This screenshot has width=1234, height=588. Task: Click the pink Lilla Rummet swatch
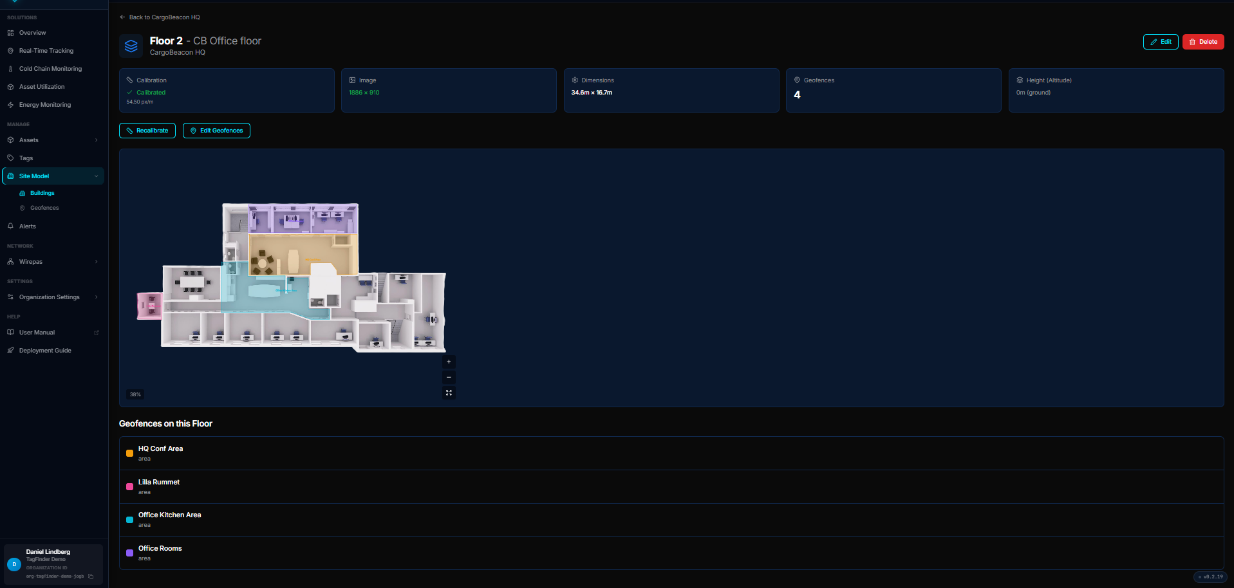[129, 487]
